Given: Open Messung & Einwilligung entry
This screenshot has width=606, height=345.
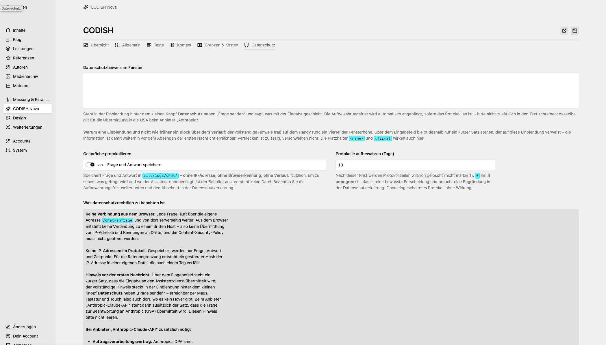Looking at the screenshot, I should (27, 100).
